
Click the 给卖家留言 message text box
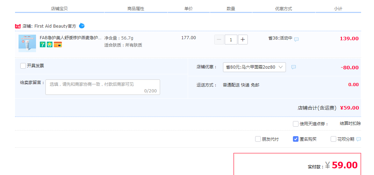(103, 87)
